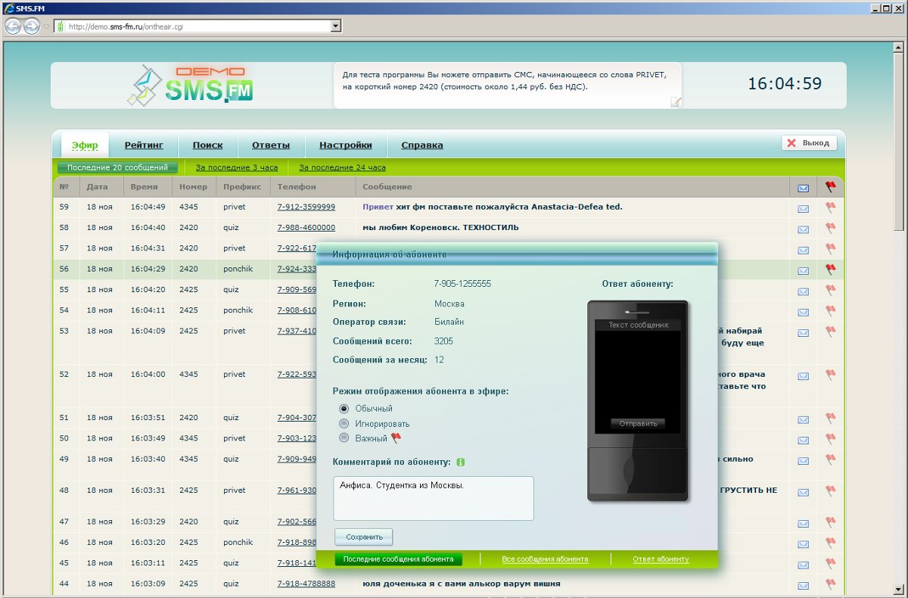The image size is (908, 598).
Task: Open the Поиск tab
Action: pyautogui.click(x=207, y=145)
